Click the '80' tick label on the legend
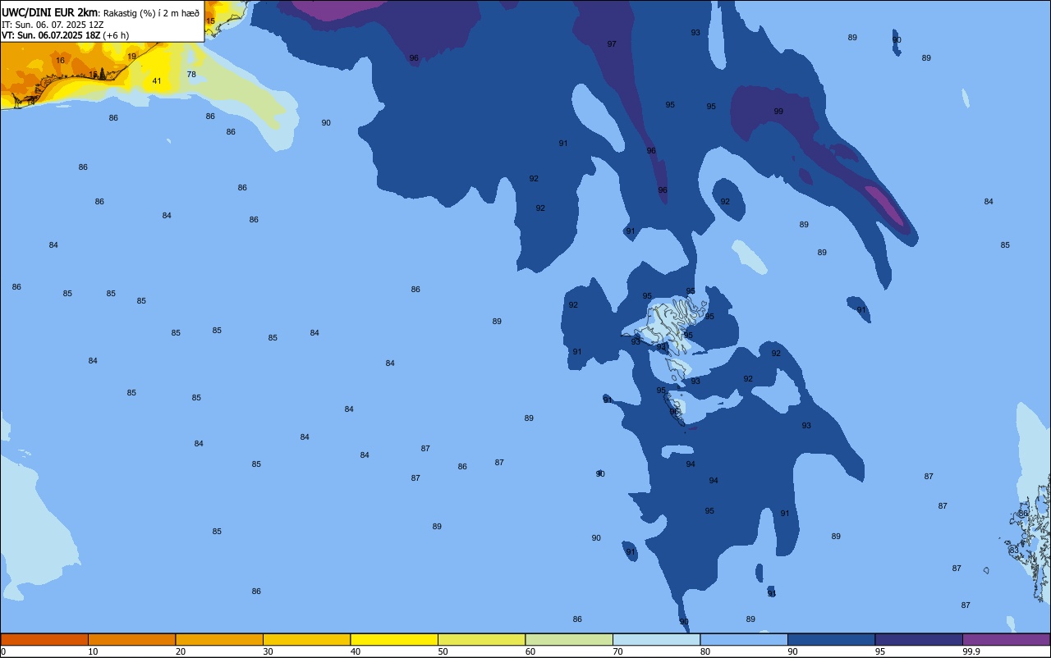Viewport: 1051px width, 658px height. (x=705, y=651)
